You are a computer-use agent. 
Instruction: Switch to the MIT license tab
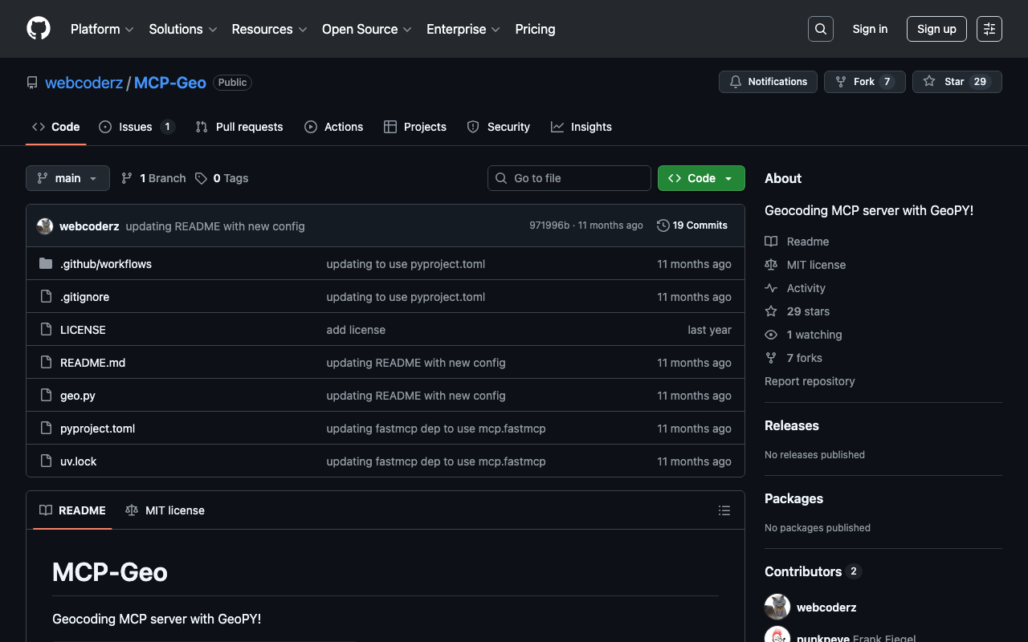[165, 510]
